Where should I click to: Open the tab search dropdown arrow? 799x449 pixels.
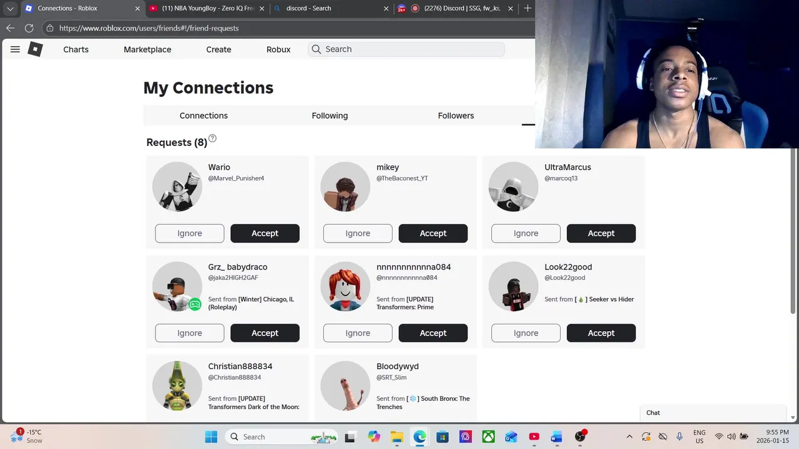10,8
